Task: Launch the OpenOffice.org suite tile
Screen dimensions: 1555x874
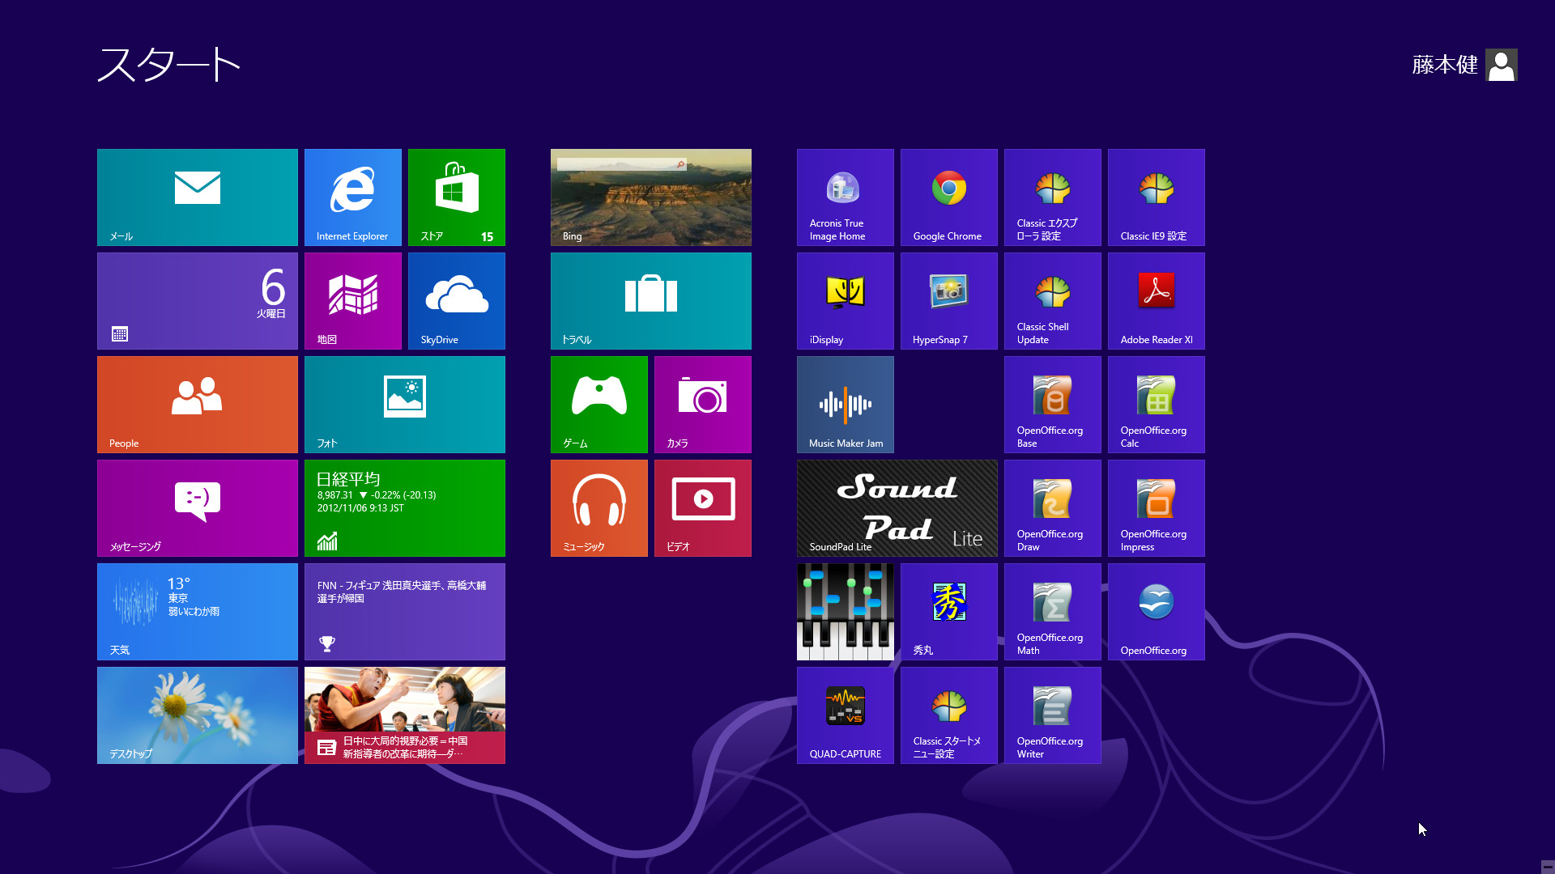Action: 1157,612
